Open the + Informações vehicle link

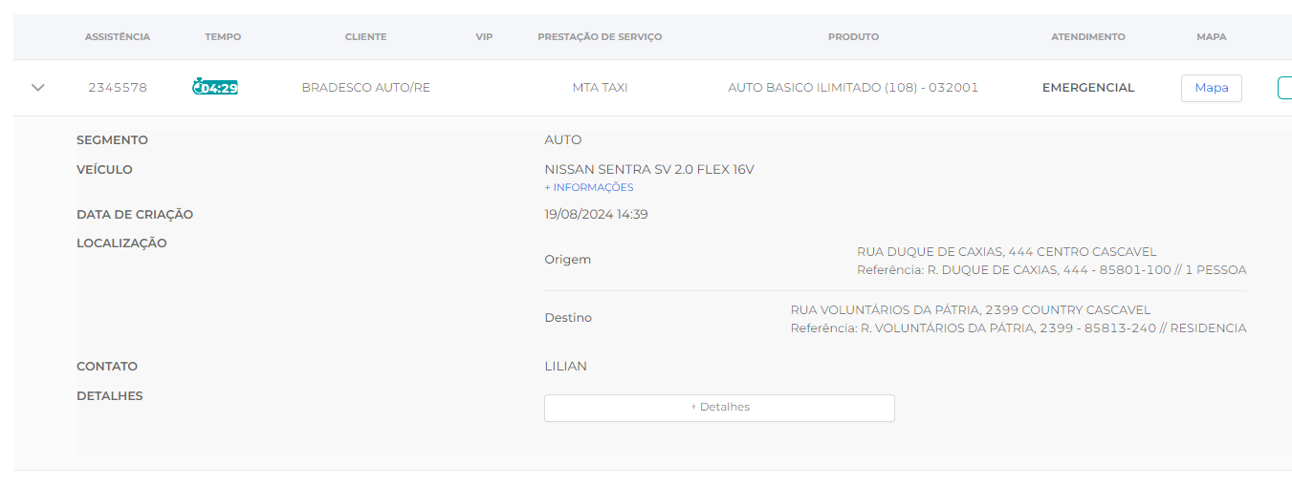(x=589, y=187)
